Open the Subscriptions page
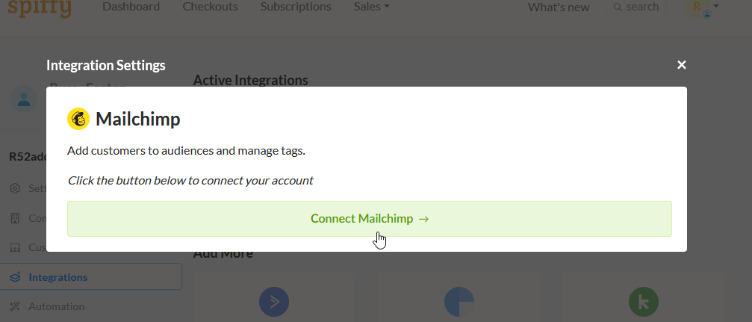Screen dimensions: 752x322 (296, 7)
